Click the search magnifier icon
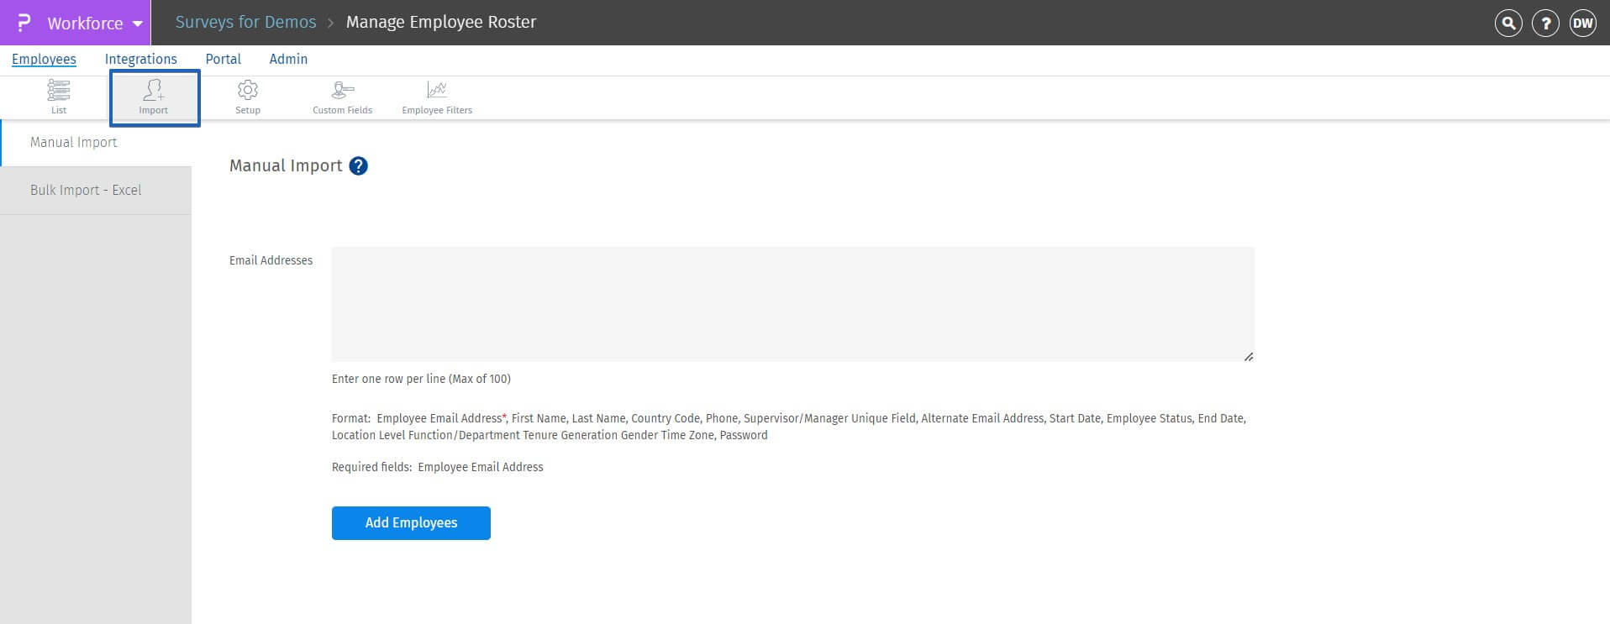 click(x=1508, y=24)
